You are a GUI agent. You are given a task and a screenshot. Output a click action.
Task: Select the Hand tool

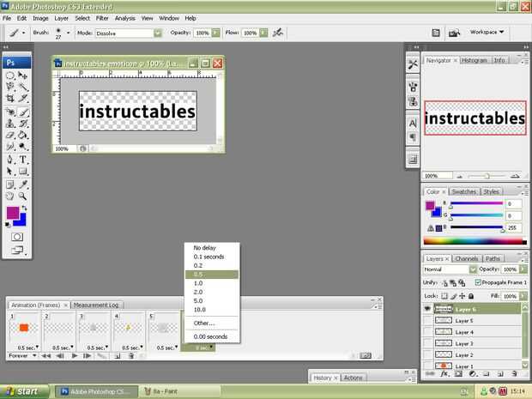10,196
